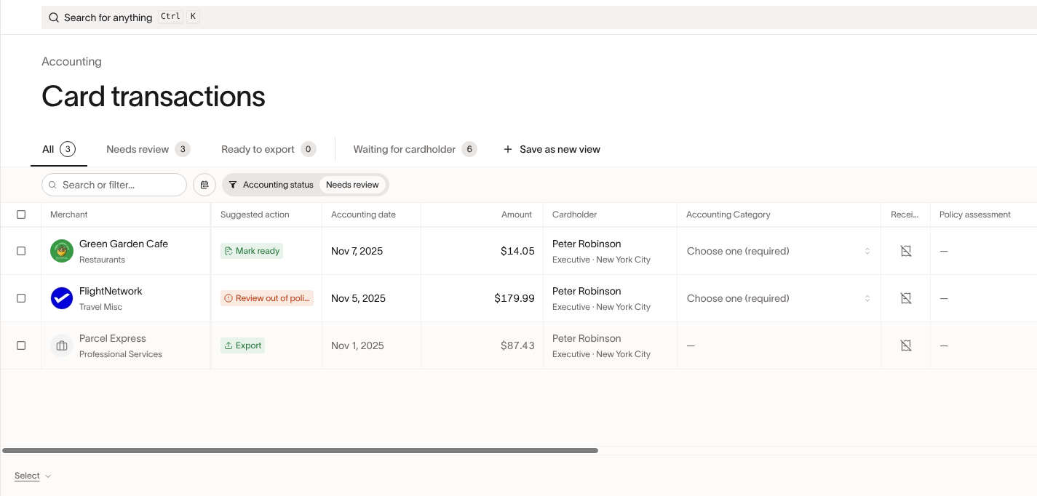Image resolution: width=1037 pixels, height=496 pixels.
Task: Click Peter Robinson in the Parcel Express row
Action: 587,338
